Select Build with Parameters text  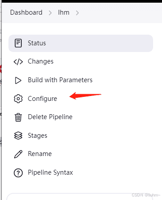[60, 80]
